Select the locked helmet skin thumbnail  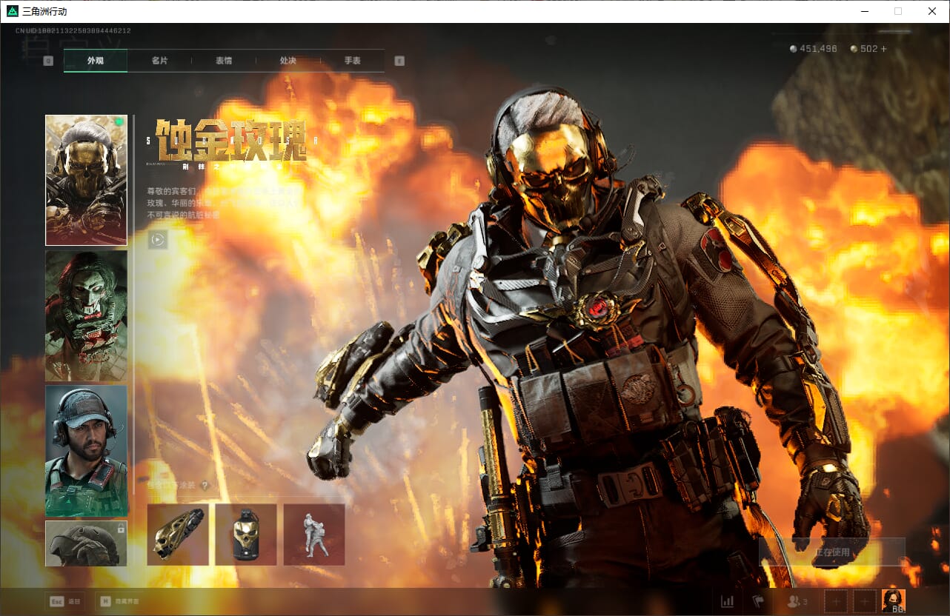click(x=86, y=543)
